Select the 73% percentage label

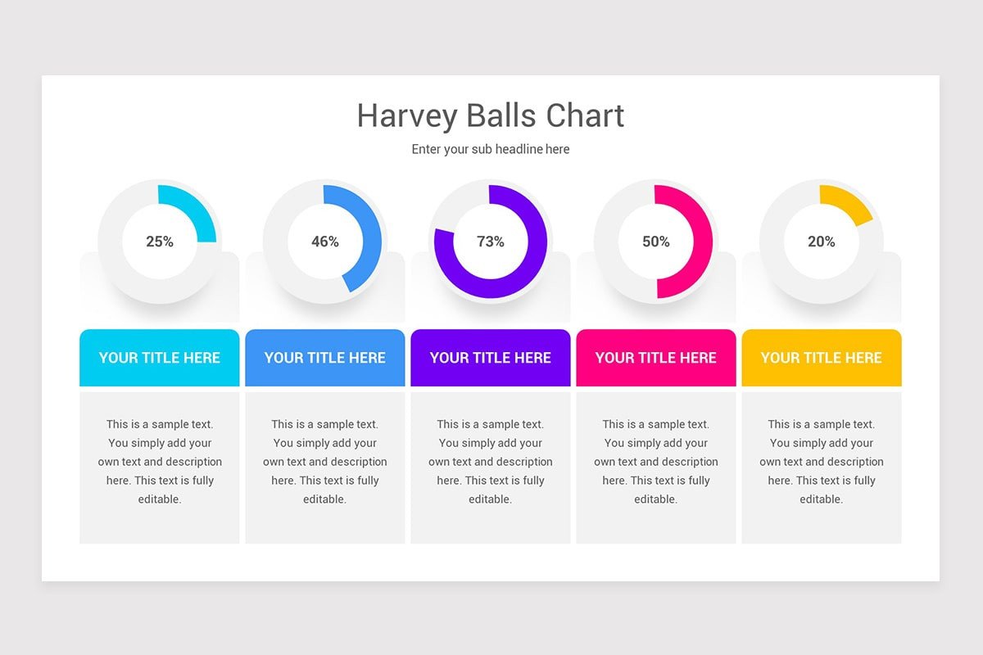(491, 242)
